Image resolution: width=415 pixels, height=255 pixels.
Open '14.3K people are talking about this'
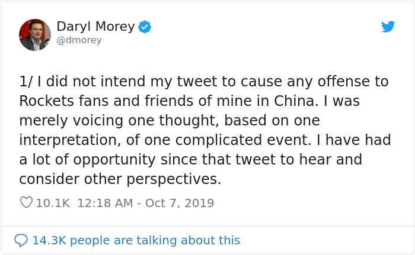[x=136, y=240]
